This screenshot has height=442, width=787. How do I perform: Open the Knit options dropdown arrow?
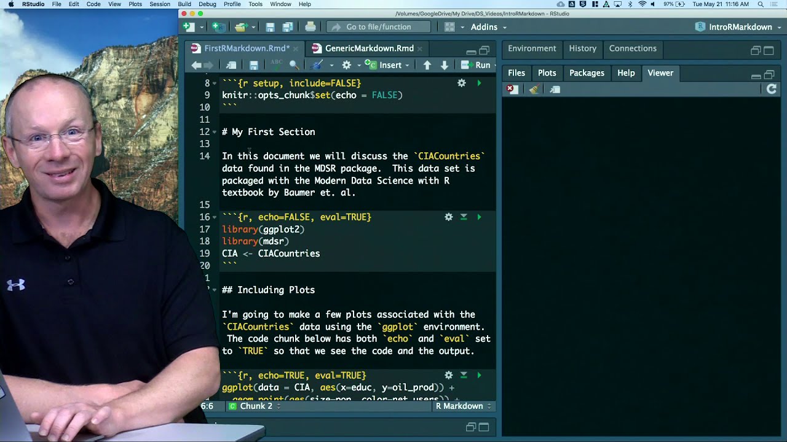[x=331, y=66]
